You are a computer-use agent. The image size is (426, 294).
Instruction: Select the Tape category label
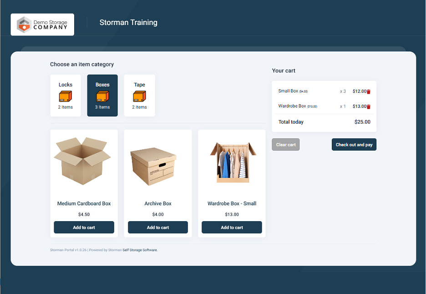(x=139, y=85)
